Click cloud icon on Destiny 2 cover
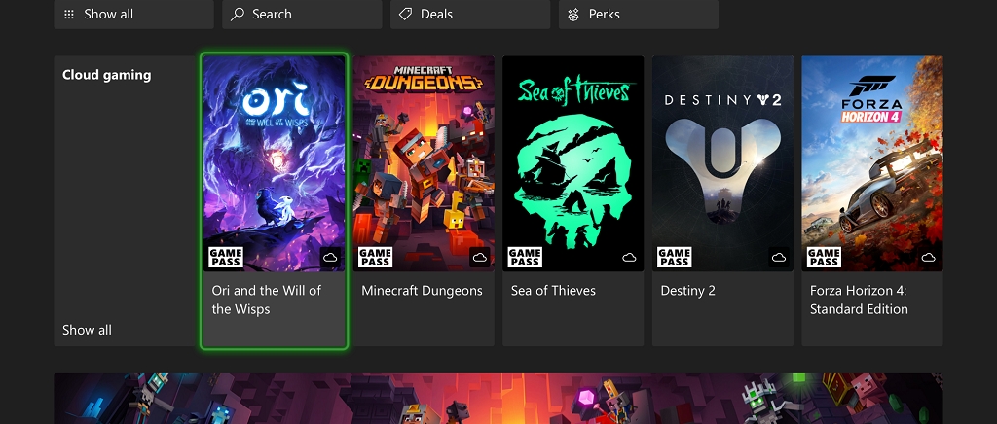Screen dimensions: 997x424 [778, 257]
